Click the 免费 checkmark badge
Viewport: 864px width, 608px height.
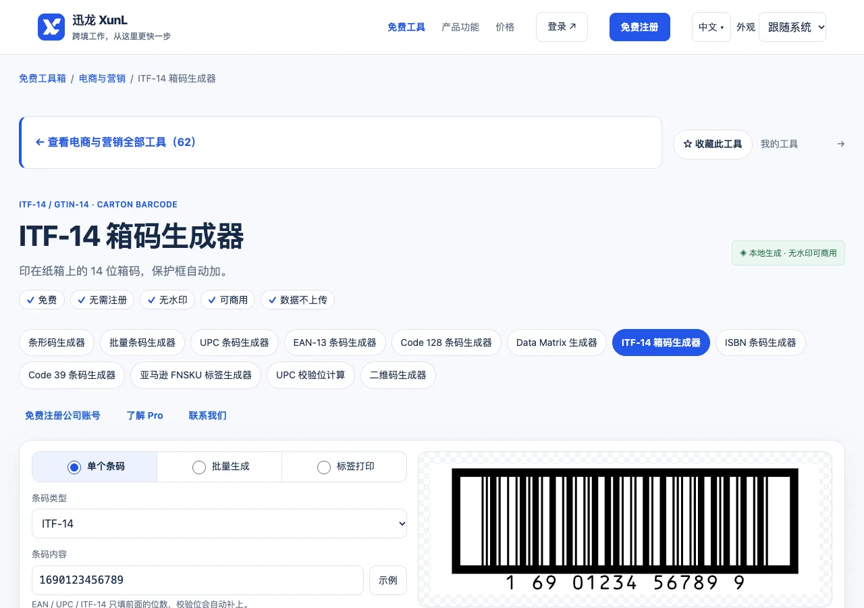coord(42,300)
